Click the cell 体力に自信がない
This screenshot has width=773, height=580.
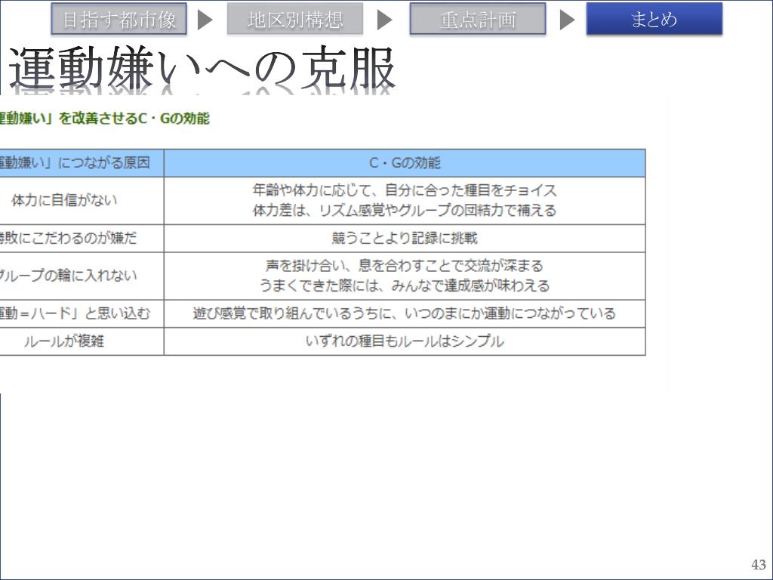click(x=82, y=201)
